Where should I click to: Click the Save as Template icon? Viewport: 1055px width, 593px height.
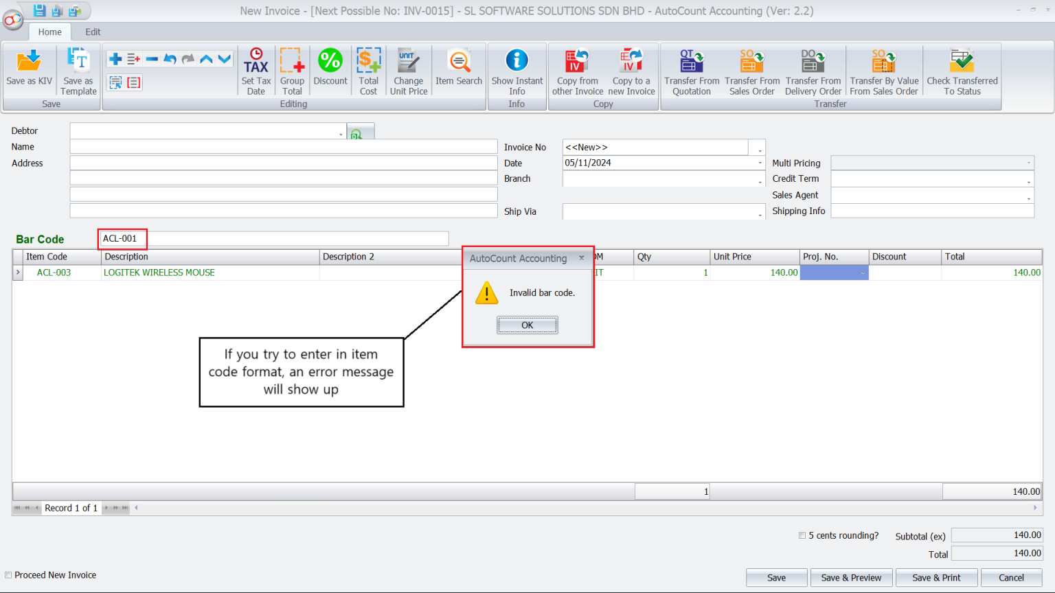click(x=78, y=69)
